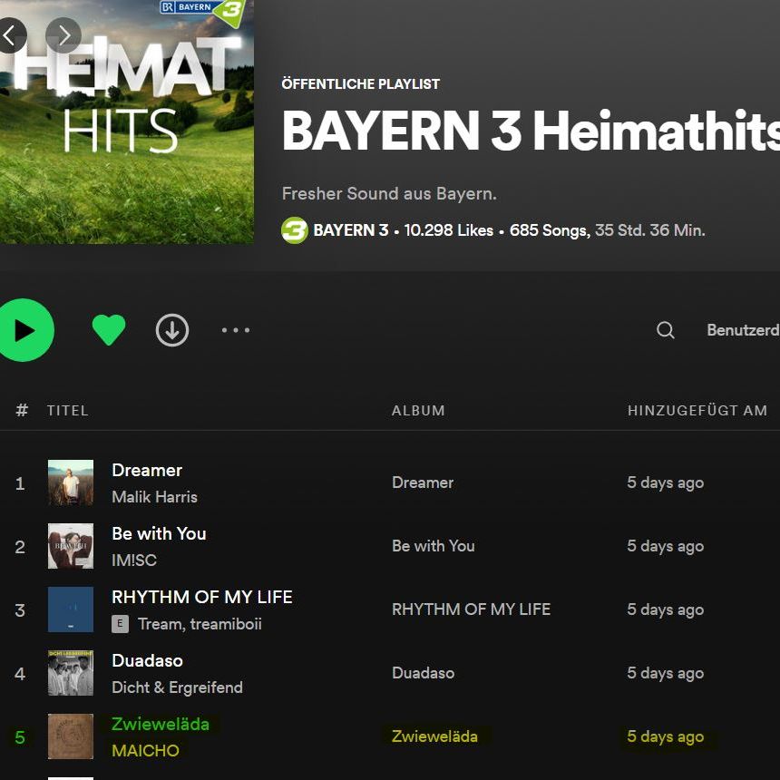Click Duadaso cover thumbnail

[x=71, y=673]
